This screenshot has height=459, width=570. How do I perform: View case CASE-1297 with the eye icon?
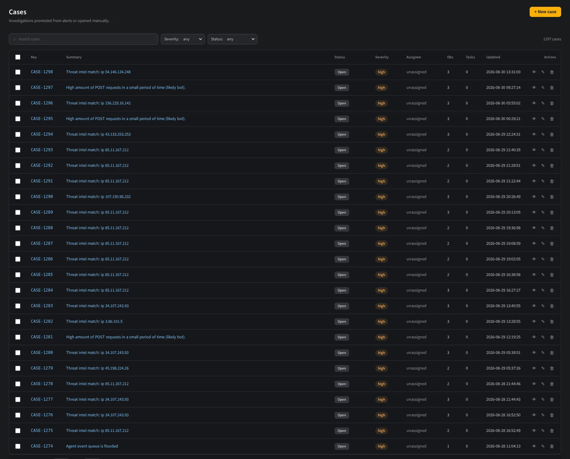coord(534,88)
